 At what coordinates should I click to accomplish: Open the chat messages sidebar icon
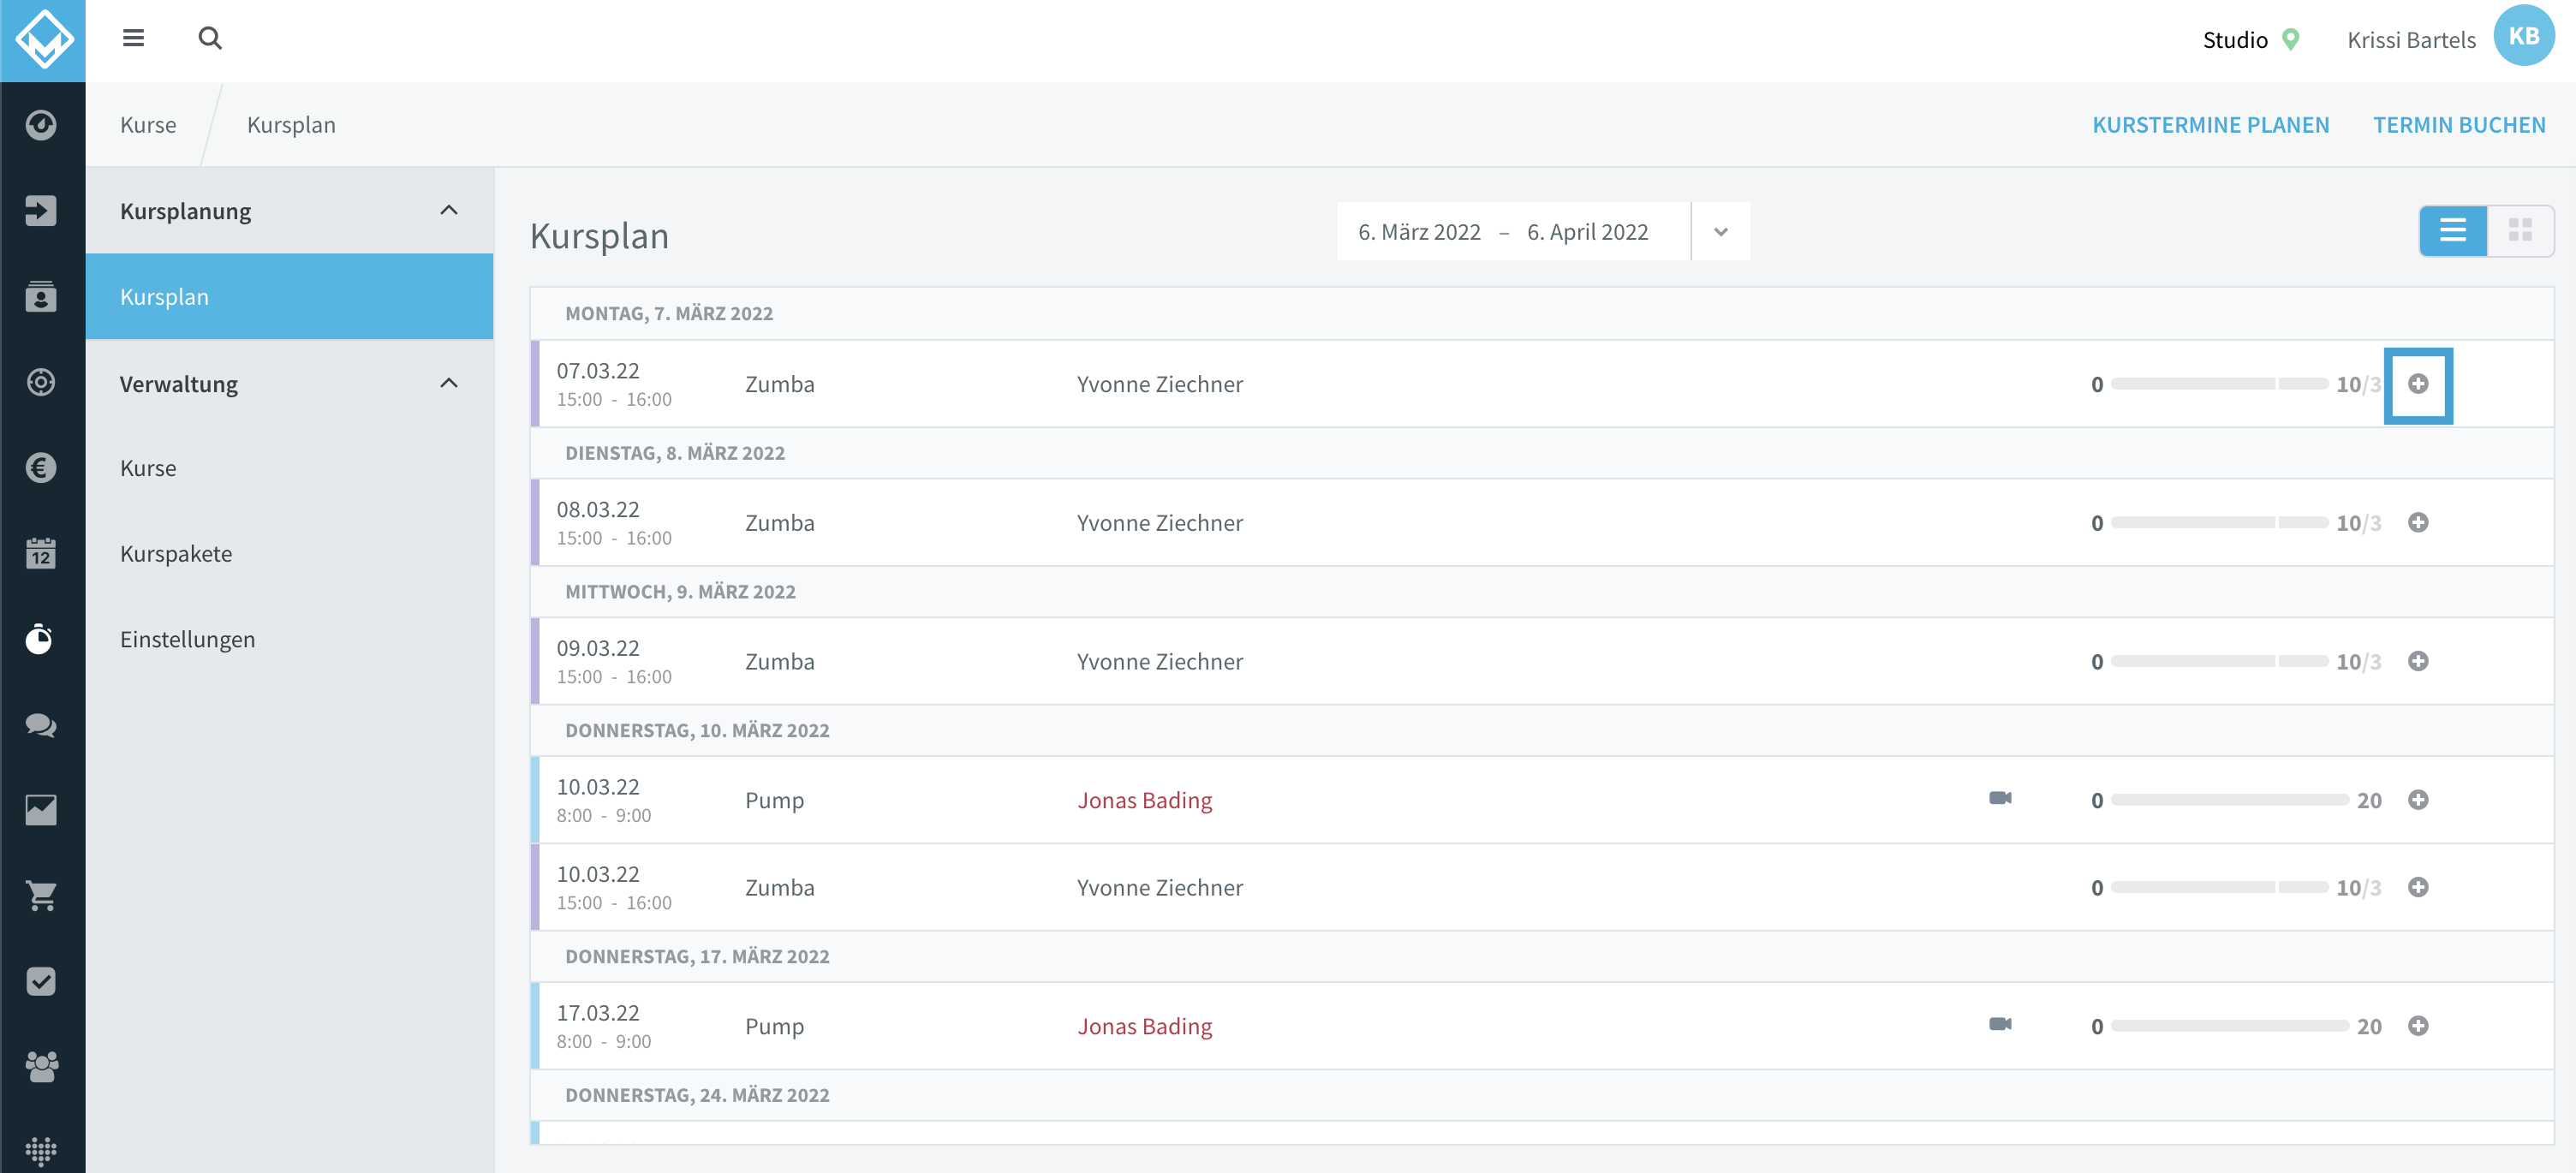coord(41,725)
